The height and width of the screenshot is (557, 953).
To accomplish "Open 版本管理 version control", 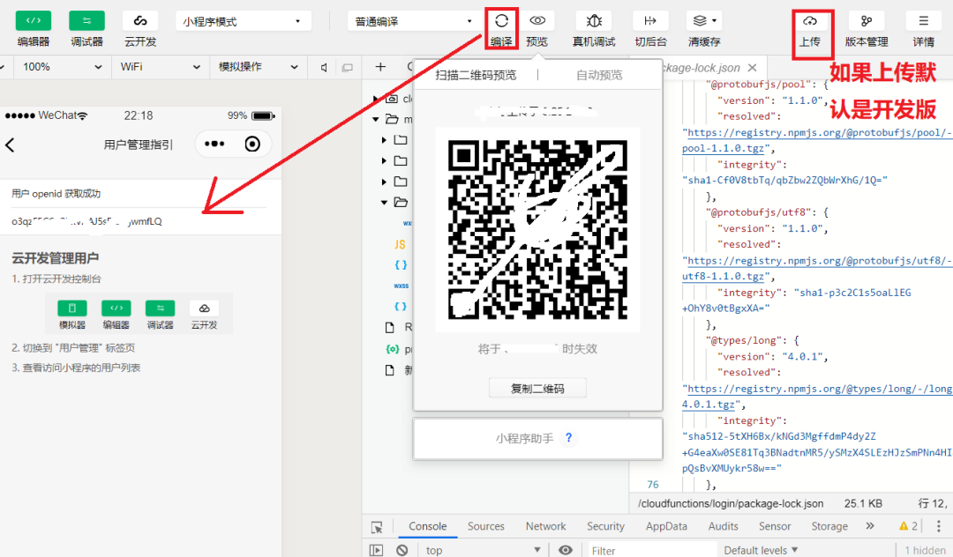I will pyautogui.click(x=867, y=20).
